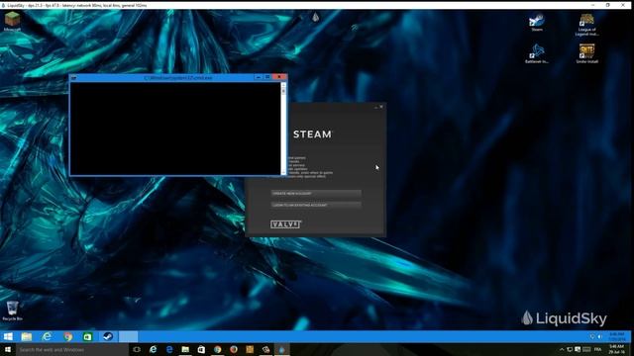Click the volume speaker icon in the blue taskbar tray
This screenshot has width=634, height=356.
point(600,336)
